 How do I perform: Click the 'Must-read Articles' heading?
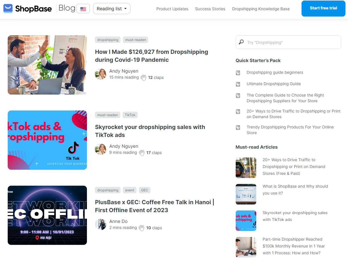(x=257, y=147)
